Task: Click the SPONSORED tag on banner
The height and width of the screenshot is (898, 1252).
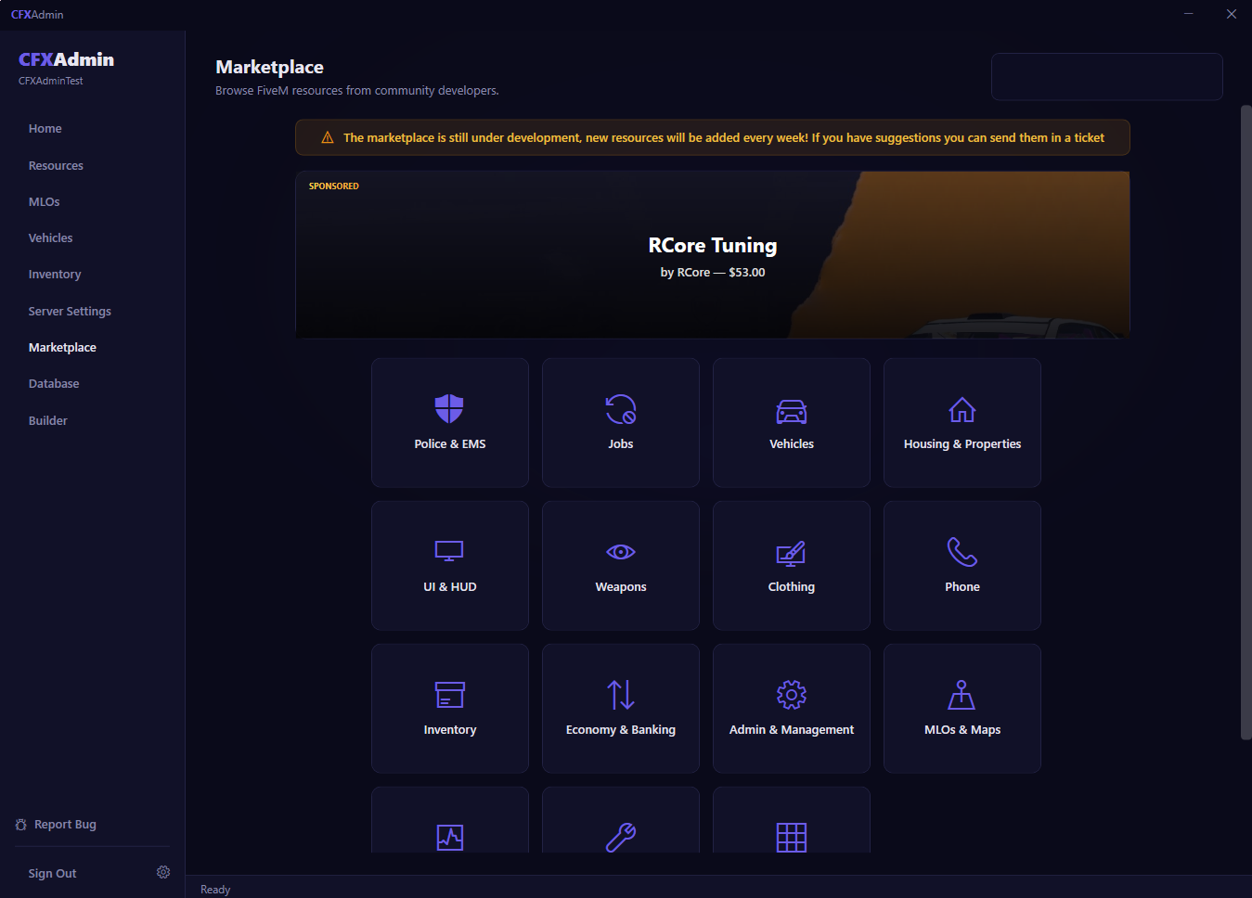Action: 334,186
